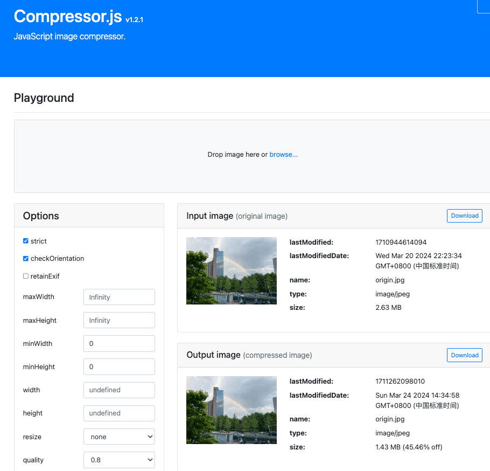Enable the retainExif checkbox
The width and height of the screenshot is (490, 471).
click(x=26, y=276)
